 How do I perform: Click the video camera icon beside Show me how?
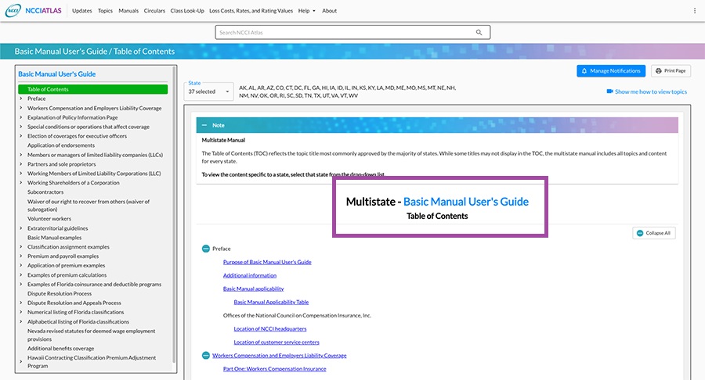tap(609, 91)
